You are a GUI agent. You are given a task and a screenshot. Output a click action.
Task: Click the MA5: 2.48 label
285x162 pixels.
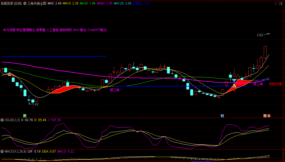coord(54,3)
